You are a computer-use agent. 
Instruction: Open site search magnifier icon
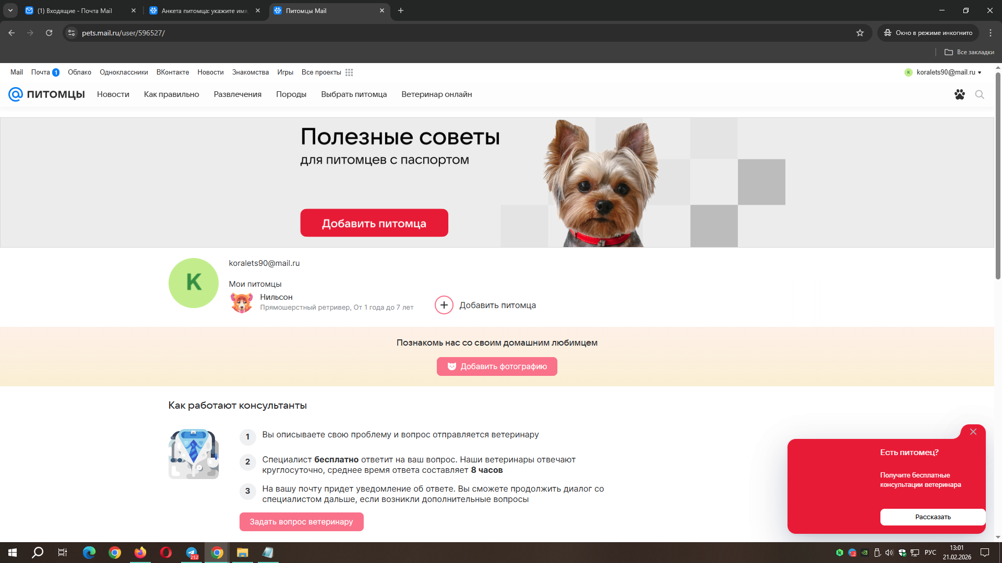(980, 94)
